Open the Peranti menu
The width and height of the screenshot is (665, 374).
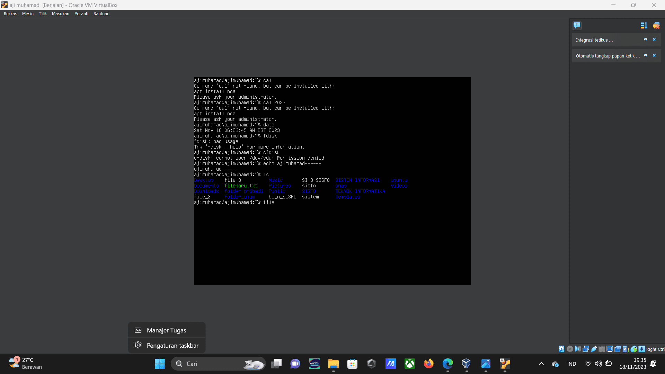tap(81, 14)
